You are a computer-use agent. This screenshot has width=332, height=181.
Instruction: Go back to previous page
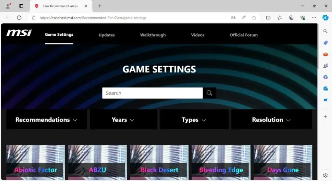pos(8,18)
